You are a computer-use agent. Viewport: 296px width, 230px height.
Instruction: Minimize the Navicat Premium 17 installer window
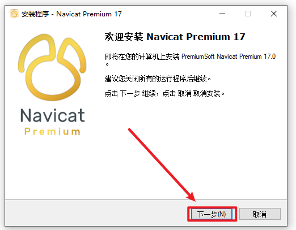tap(222, 14)
